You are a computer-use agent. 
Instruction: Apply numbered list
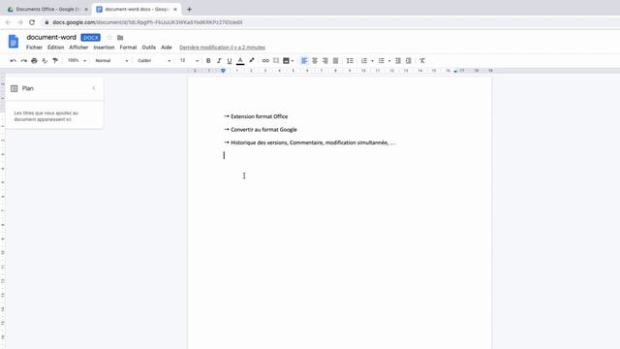364,60
